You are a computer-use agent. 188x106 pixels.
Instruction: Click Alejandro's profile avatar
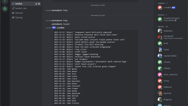[160, 31]
